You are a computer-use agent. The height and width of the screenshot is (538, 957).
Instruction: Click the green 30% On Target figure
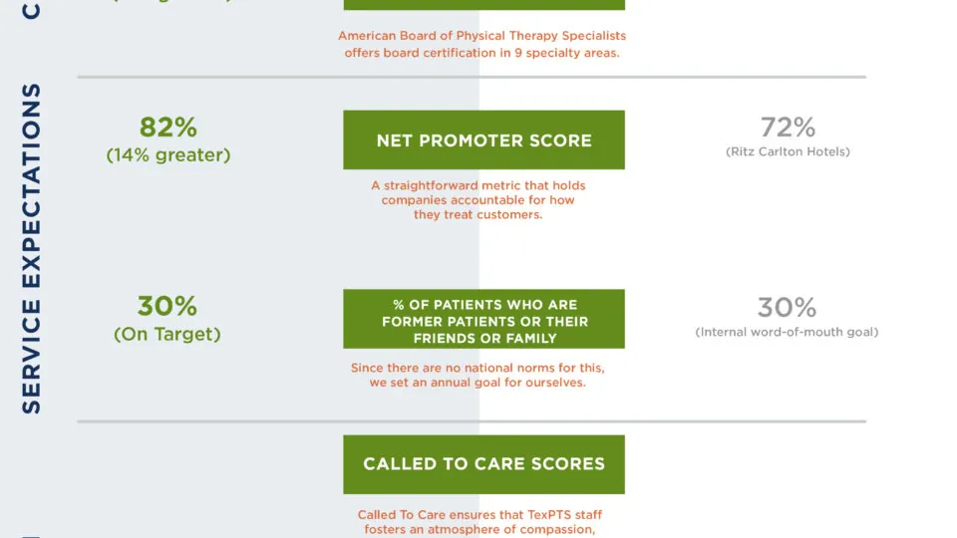[167, 306]
